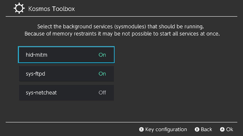Click the Kosmos Toolbox title text
243x136 pixels.
coord(52,9)
